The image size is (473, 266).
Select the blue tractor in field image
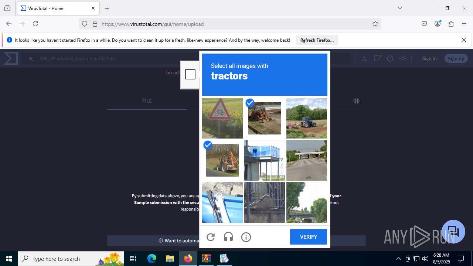[307, 118]
